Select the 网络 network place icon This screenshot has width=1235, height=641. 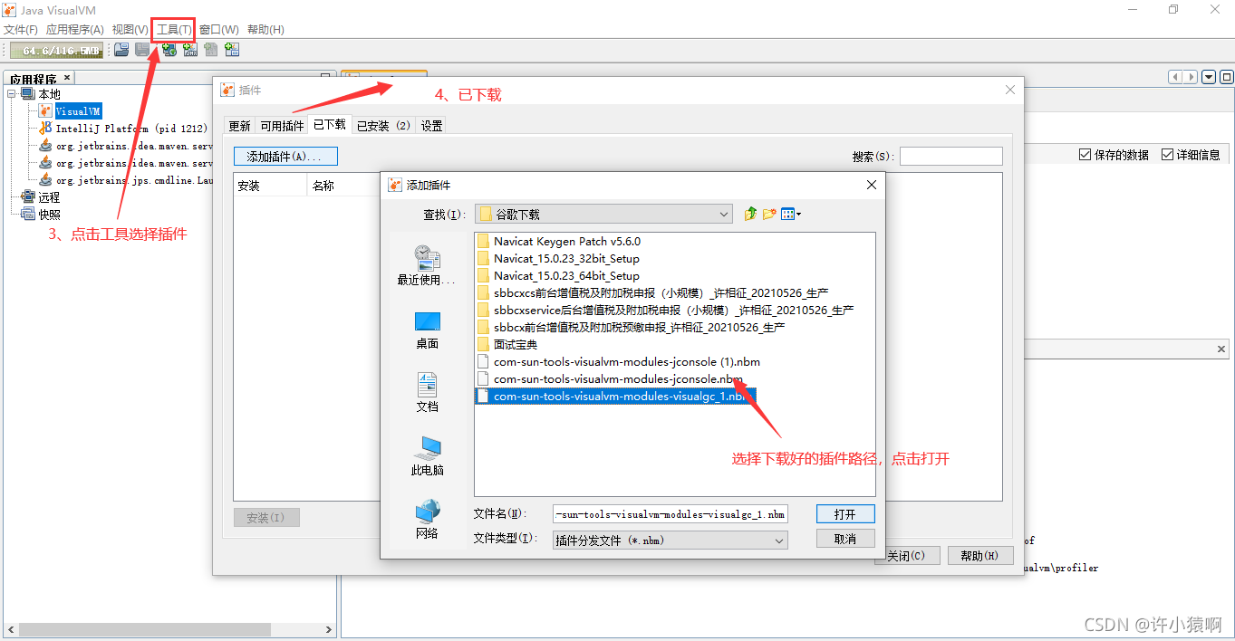click(x=427, y=520)
